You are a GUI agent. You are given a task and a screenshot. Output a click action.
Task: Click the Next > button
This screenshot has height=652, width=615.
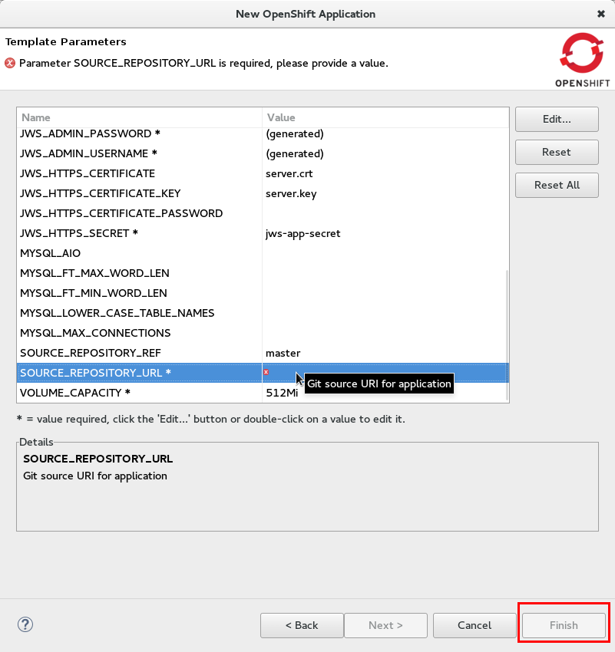point(385,625)
